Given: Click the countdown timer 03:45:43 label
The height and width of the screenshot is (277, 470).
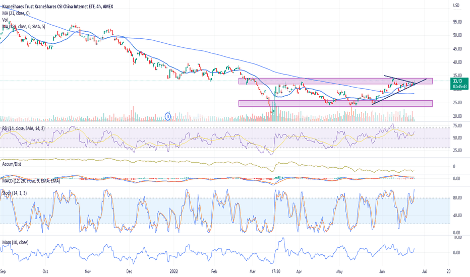Looking at the screenshot, I should pos(460,87).
